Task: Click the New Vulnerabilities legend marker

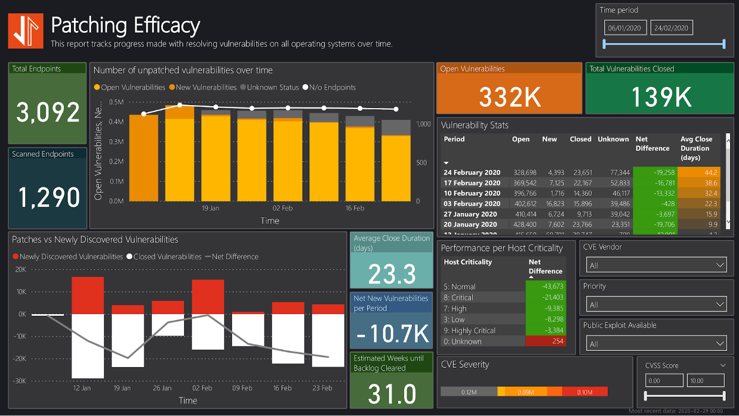Action: (x=172, y=87)
